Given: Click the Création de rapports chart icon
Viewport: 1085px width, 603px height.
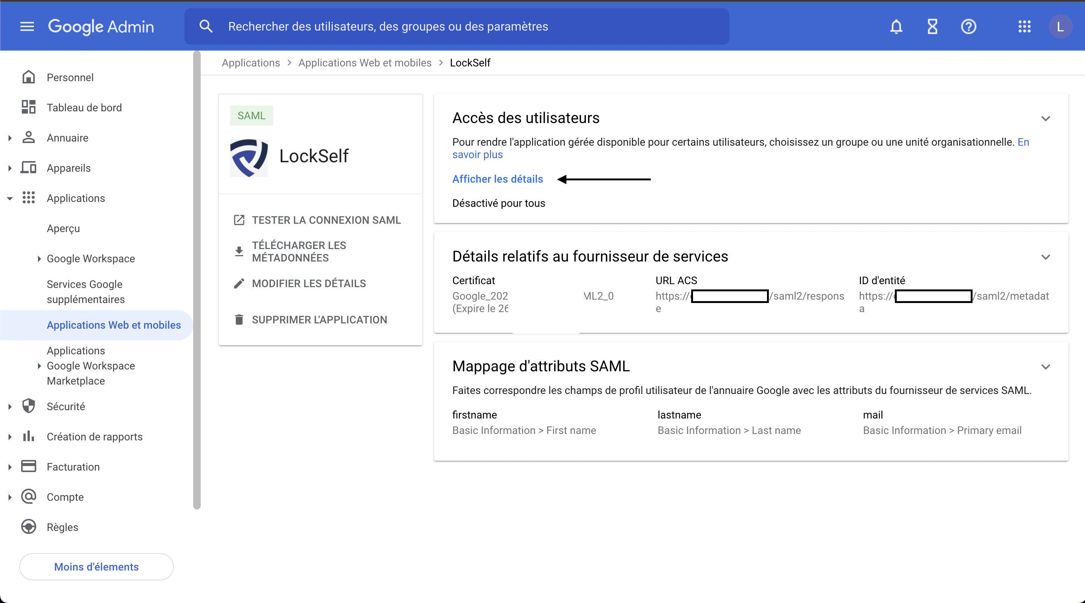Looking at the screenshot, I should [x=29, y=436].
